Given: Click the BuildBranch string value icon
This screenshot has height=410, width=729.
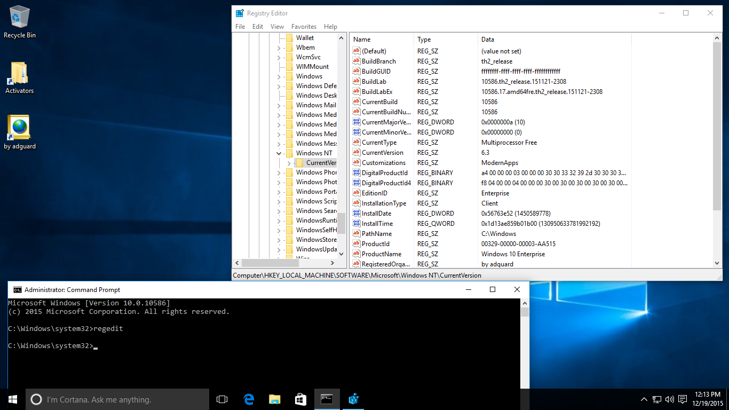Looking at the screenshot, I should [x=356, y=61].
